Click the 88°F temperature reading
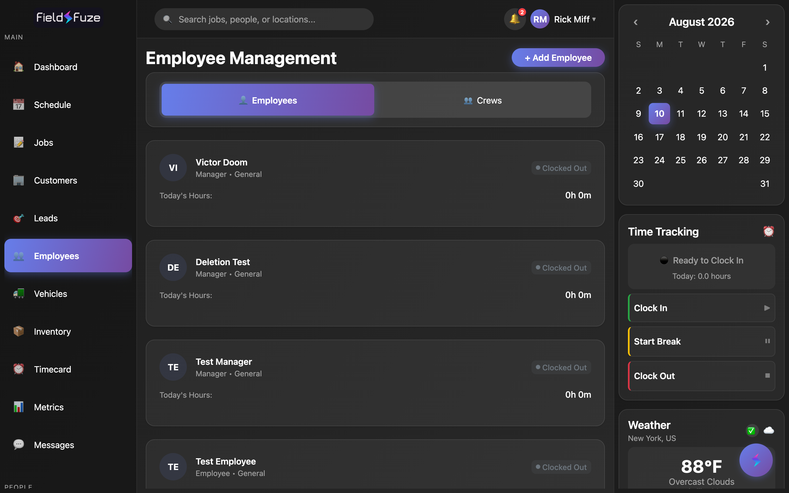Screen dimensions: 789x493 pyautogui.click(x=702, y=466)
